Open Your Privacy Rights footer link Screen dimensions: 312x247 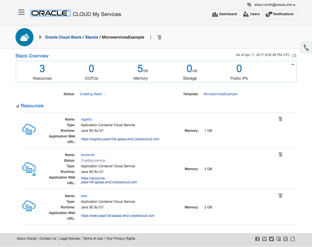(120, 239)
